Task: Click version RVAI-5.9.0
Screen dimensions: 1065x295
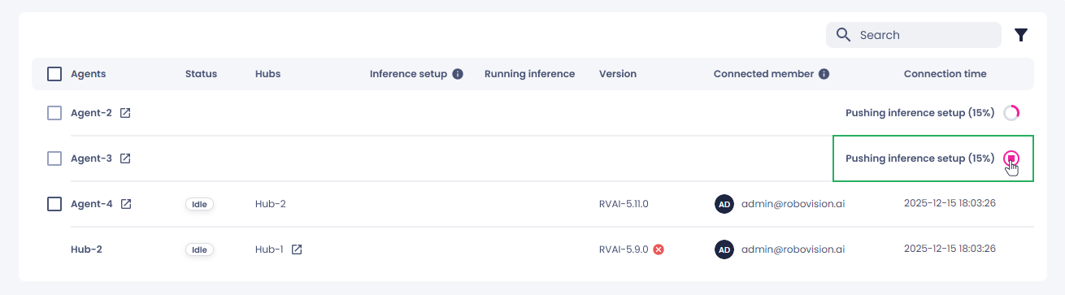Action: coord(624,249)
